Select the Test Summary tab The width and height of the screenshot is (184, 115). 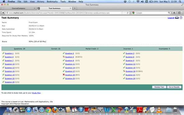tap(54, 8)
